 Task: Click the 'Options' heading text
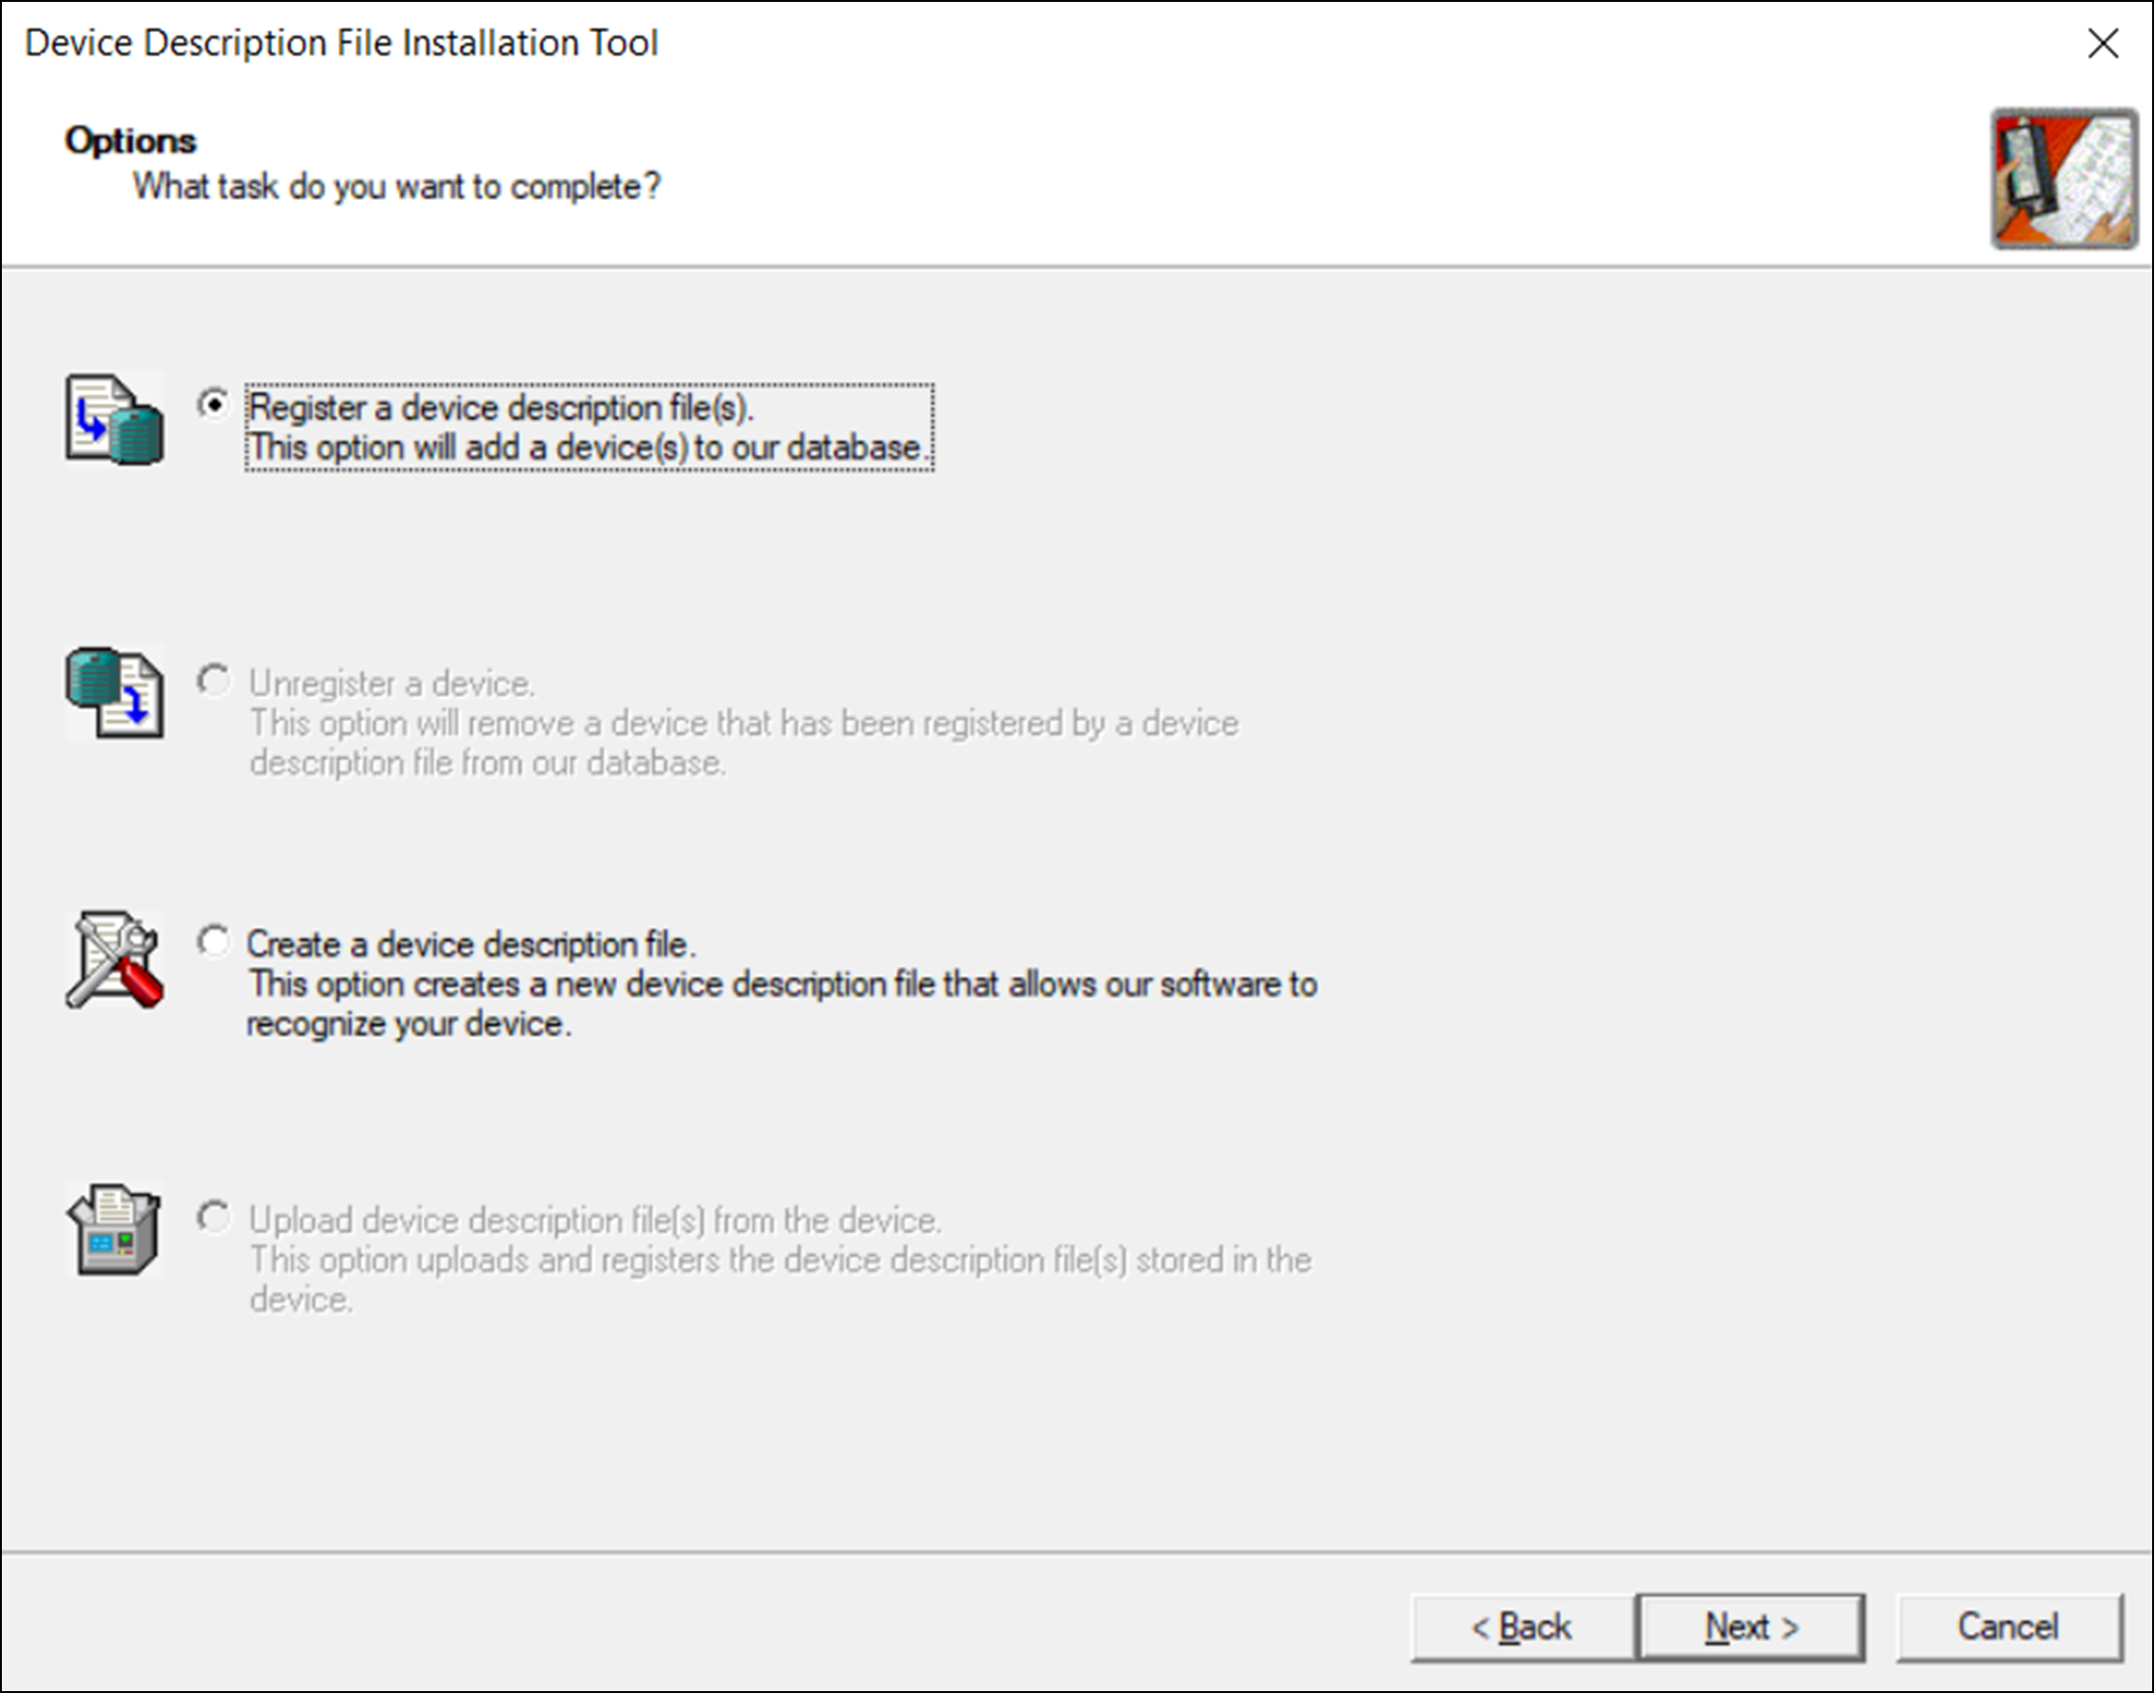tap(131, 141)
